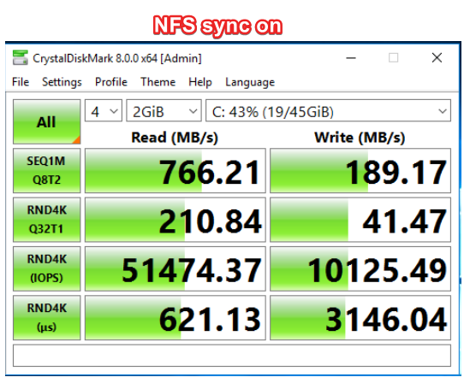Open the Settings menu
The image size is (476, 389).
coord(62,82)
